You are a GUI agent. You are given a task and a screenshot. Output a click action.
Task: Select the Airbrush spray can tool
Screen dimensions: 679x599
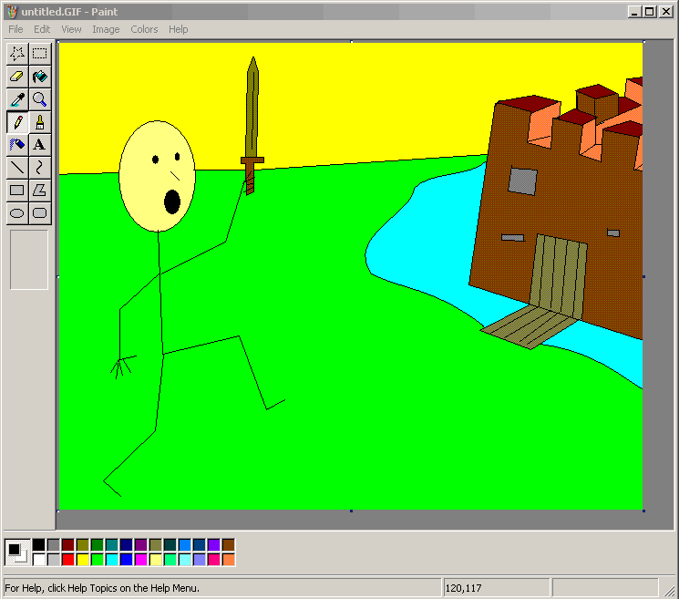(x=17, y=145)
